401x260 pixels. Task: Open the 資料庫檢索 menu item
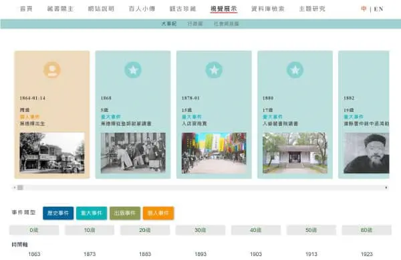[268, 9]
